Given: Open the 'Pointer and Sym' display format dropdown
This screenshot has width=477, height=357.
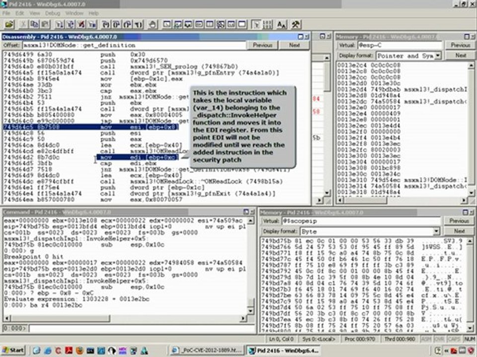Looking at the screenshot, I should 437,56.
